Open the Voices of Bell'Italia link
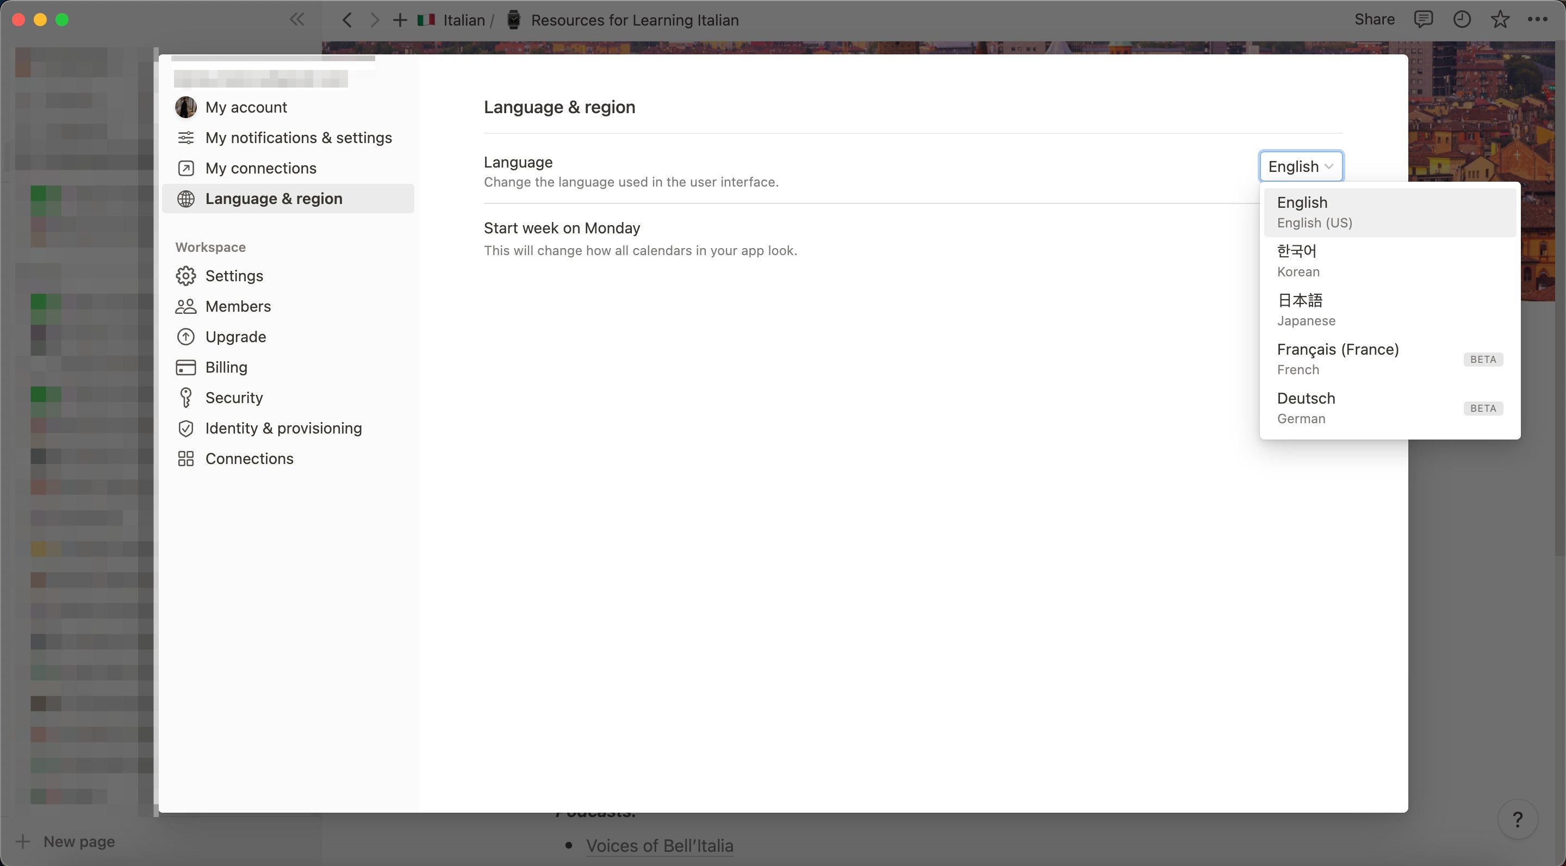This screenshot has height=866, width=1566. pyautogui.click(x=659, y=845)
